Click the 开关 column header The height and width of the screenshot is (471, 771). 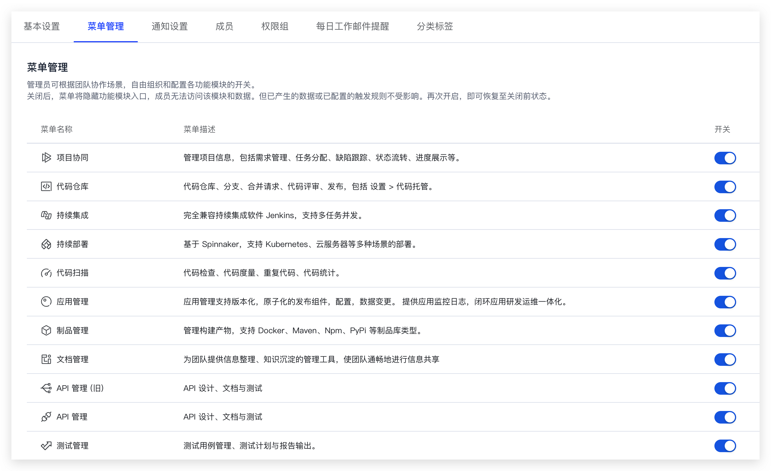[x=722, y=129]
